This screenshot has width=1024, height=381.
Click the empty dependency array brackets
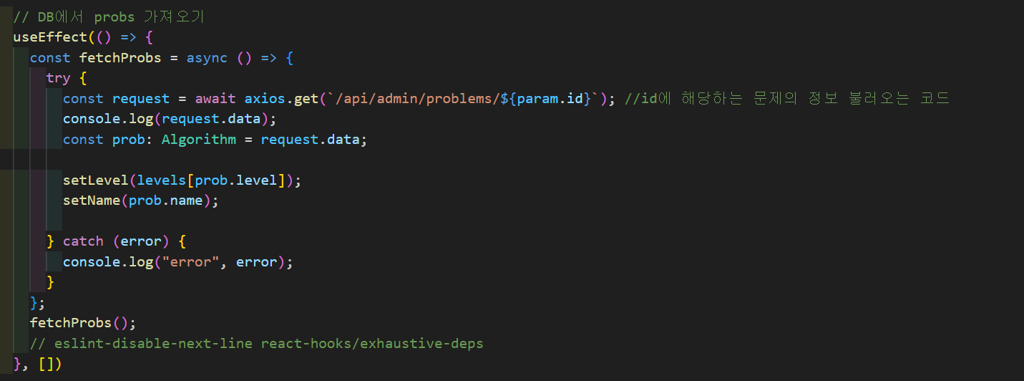(47, 365)
